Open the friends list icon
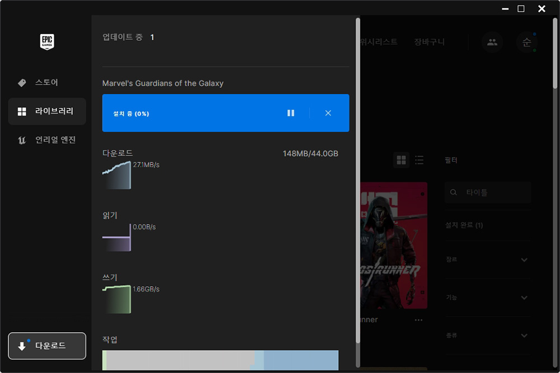Screen dimensions: 560x373 pos(492,42)
